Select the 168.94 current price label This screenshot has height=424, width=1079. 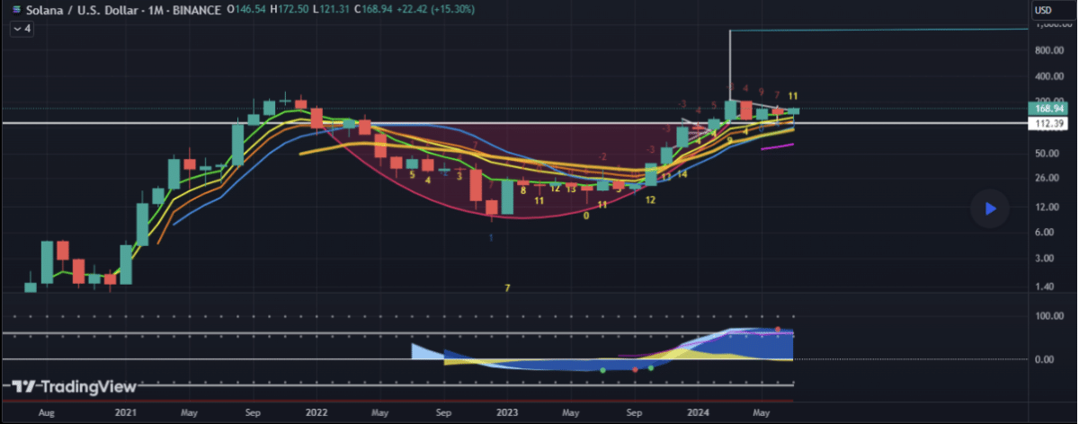(1051, 109)
